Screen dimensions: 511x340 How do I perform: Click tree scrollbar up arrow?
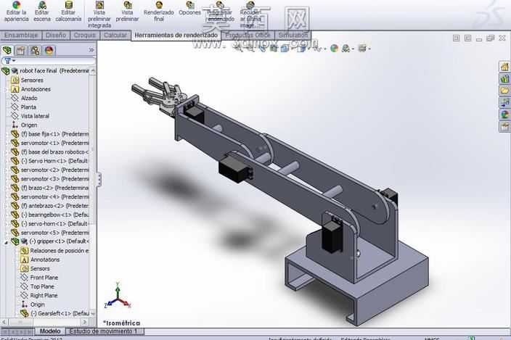tap(93, 70)
